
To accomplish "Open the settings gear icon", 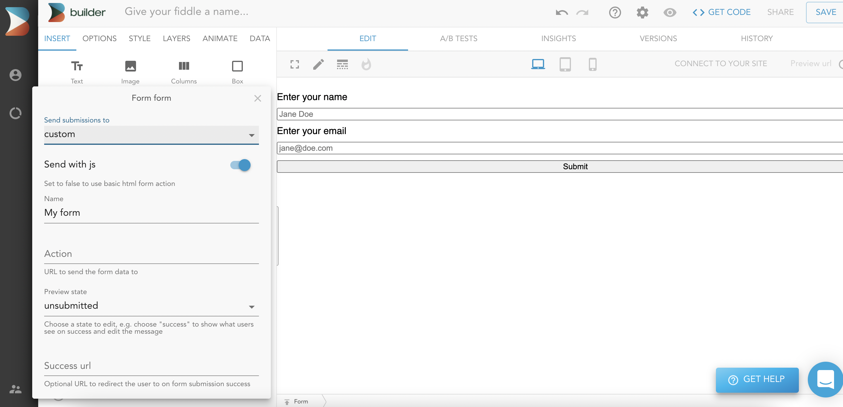I will tap(642, 13).
